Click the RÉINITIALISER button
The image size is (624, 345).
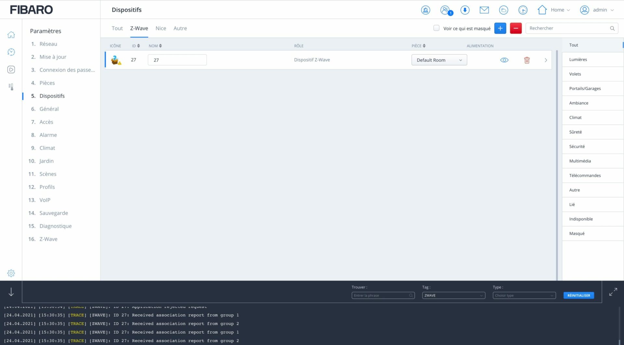click(x=578, y=296)
